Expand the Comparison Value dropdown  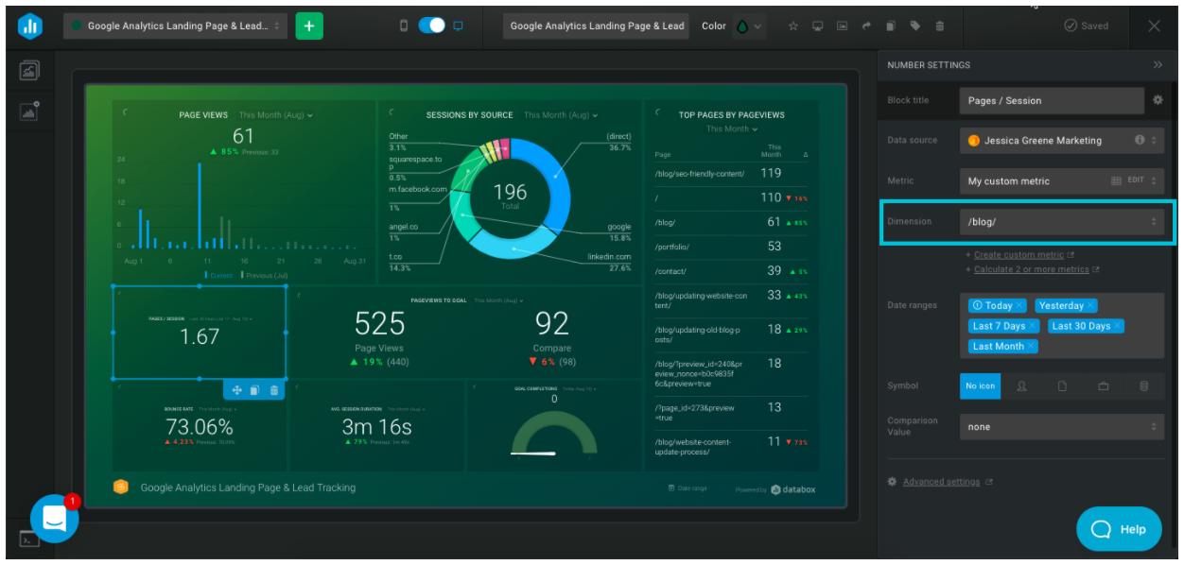pos(1061,427)
